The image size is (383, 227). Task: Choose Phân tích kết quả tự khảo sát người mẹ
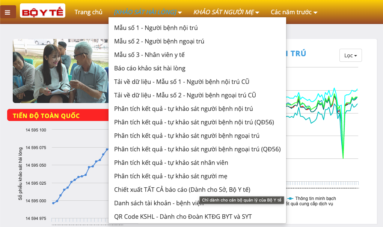(x=170, y=176)
